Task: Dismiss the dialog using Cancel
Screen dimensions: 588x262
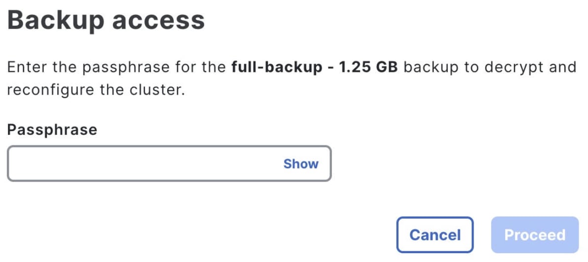Action: [x=435, y=235]
